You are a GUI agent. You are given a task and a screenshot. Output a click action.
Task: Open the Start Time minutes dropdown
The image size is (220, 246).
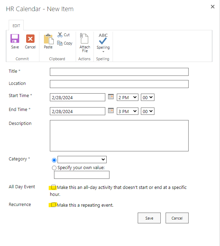(x=147, y=97)
